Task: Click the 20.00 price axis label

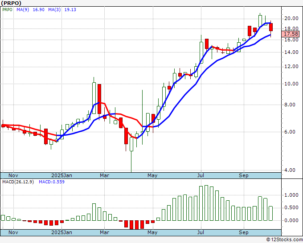Action: (291, 18)
